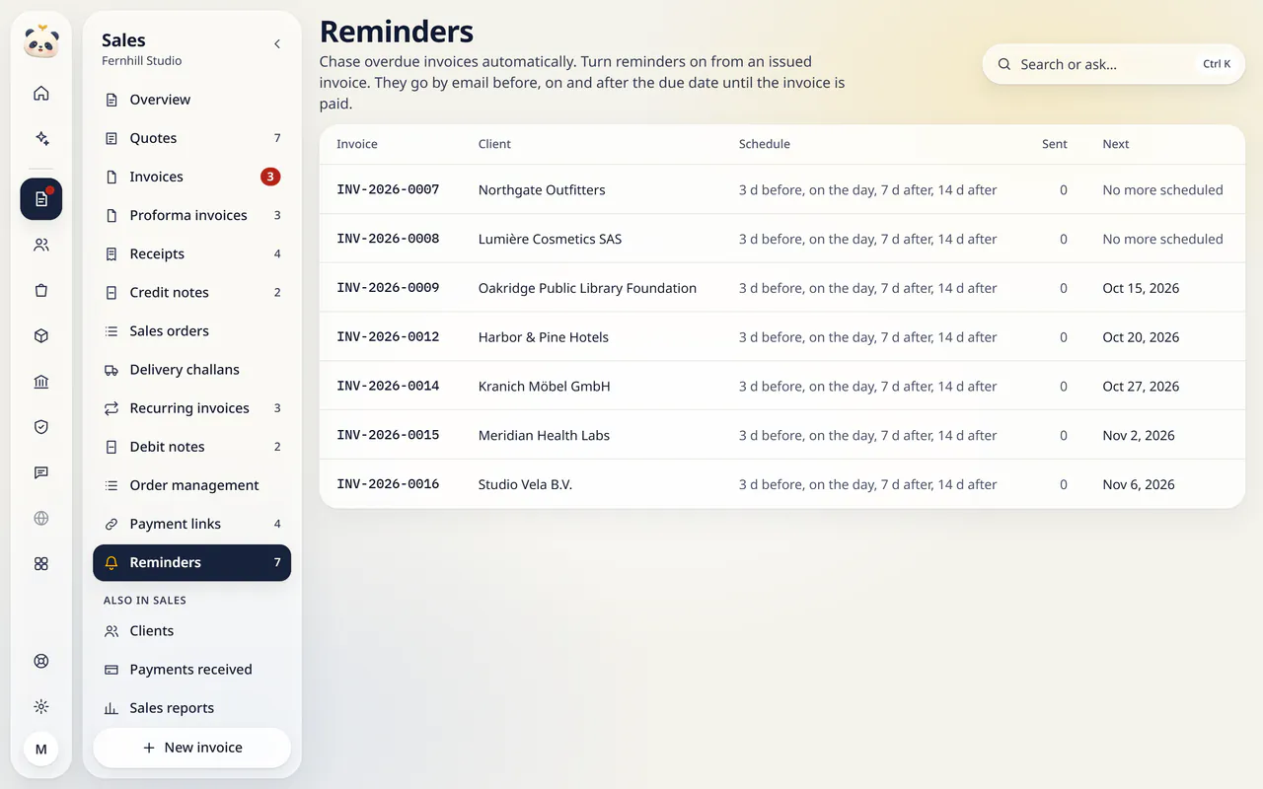This screenshot has height=789, width=1263.
Task: Open invoice INV-2026-0012
Action: (388, 336)
